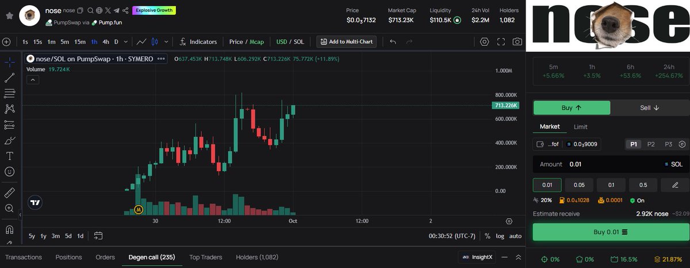Switch chart to Mcap view
This screenshot has height=268, width=690.
coord(256,42)
